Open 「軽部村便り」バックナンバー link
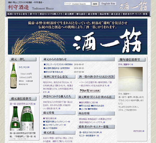 click(x=57, y=122)
